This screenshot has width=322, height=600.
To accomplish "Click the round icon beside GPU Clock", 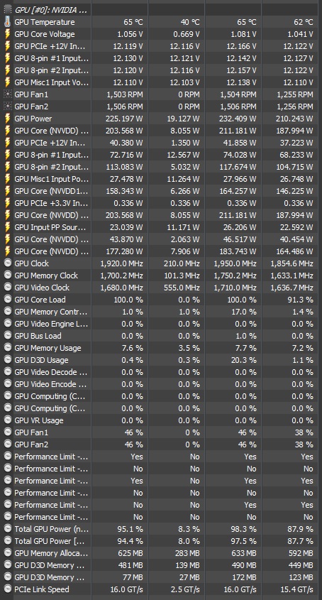I will (x=8, y=263).
